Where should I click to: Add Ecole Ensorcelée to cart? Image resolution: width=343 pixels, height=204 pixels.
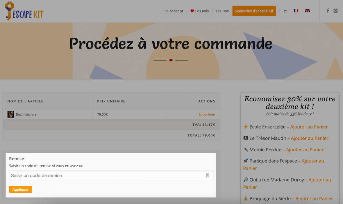coord(309,127)
